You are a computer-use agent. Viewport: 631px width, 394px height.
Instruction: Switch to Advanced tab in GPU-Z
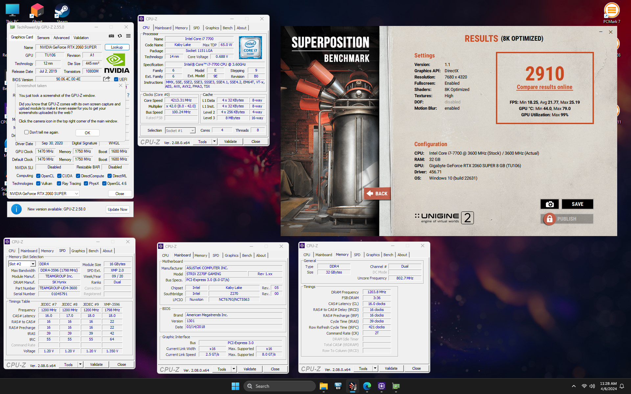click(x=61, y=38)
